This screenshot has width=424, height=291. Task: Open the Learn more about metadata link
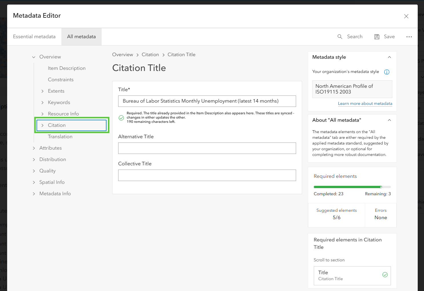pos(365,103)
